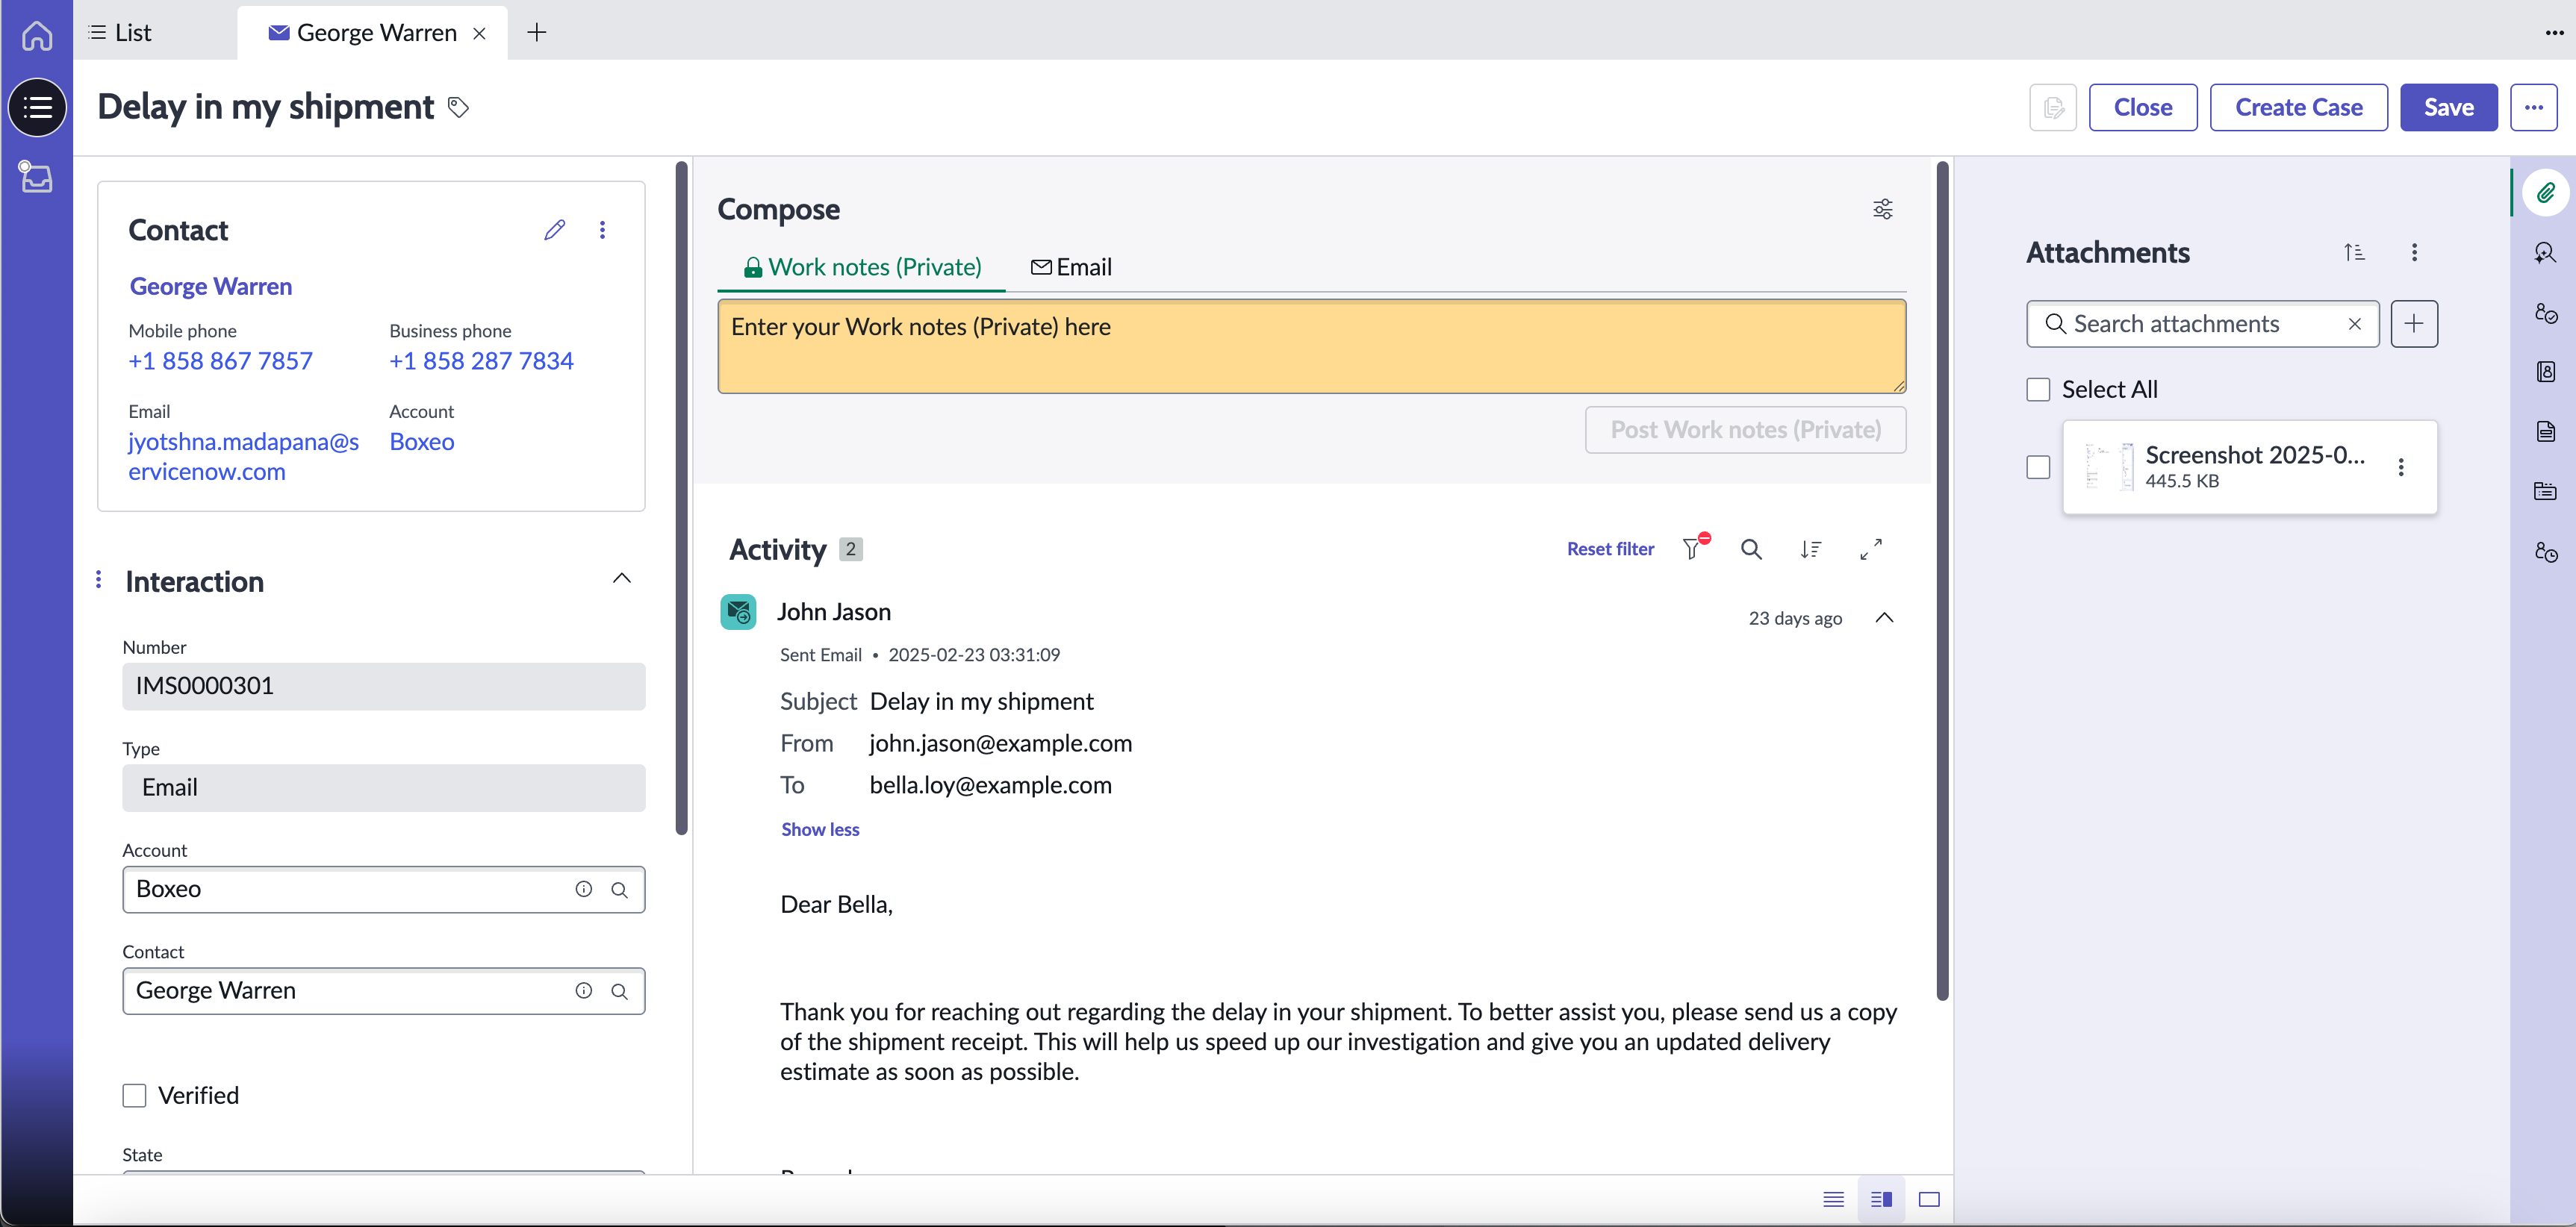The width and height of the screenshot is (2576, 1227).
Task: Switch to the Email compose tab
Action: pos(1071,266)
